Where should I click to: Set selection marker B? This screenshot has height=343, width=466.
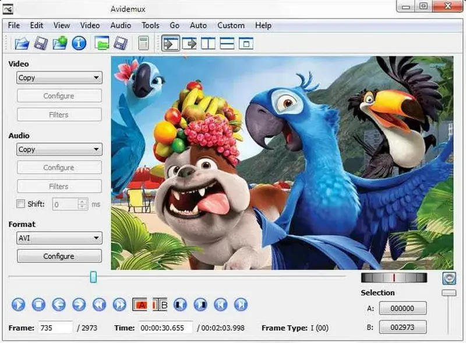[x=160, y=305]
